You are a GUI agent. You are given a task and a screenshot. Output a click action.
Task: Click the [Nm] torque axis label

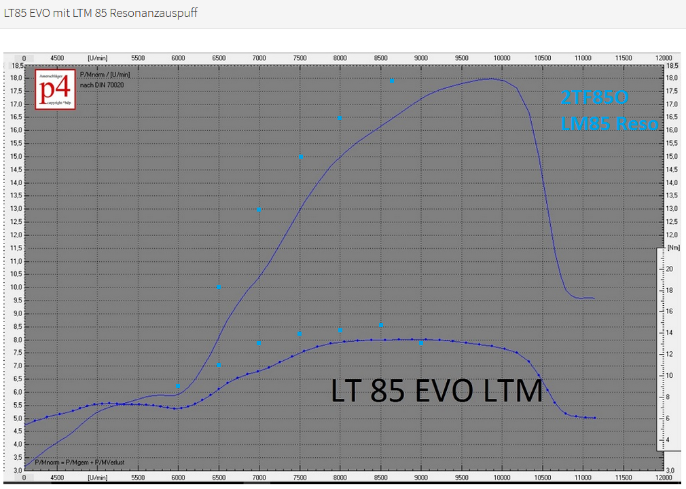click(673, 248)
